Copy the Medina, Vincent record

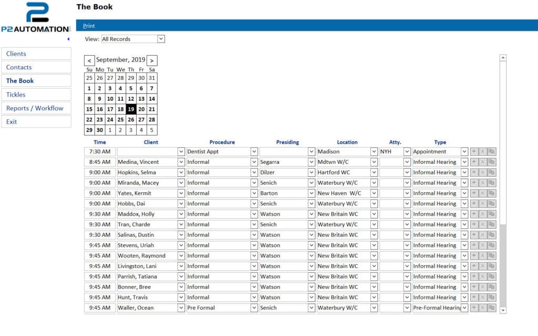tap(491, 162)
